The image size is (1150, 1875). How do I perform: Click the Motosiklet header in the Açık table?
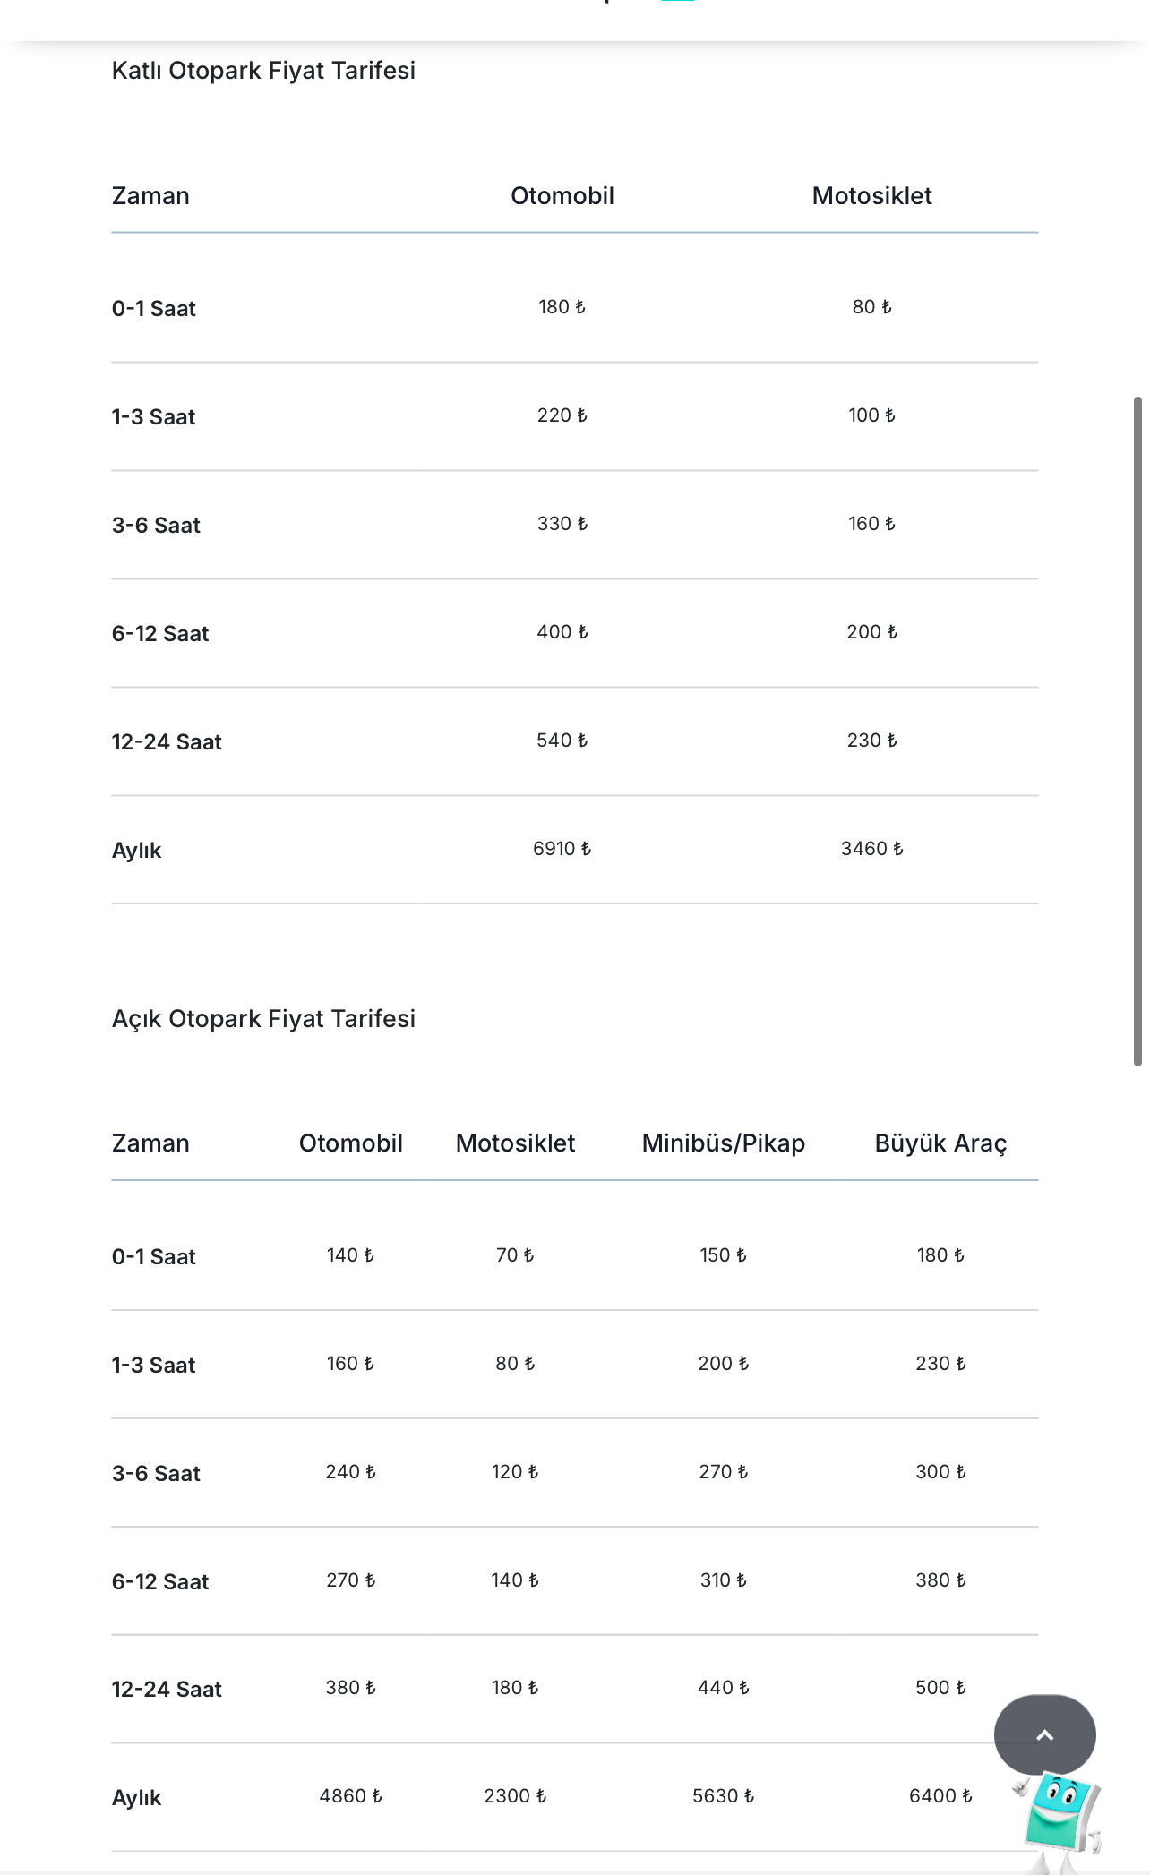point(515,1143)
